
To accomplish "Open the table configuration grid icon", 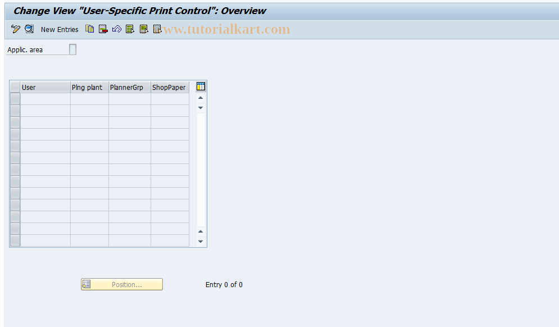I will click(200, 86).
